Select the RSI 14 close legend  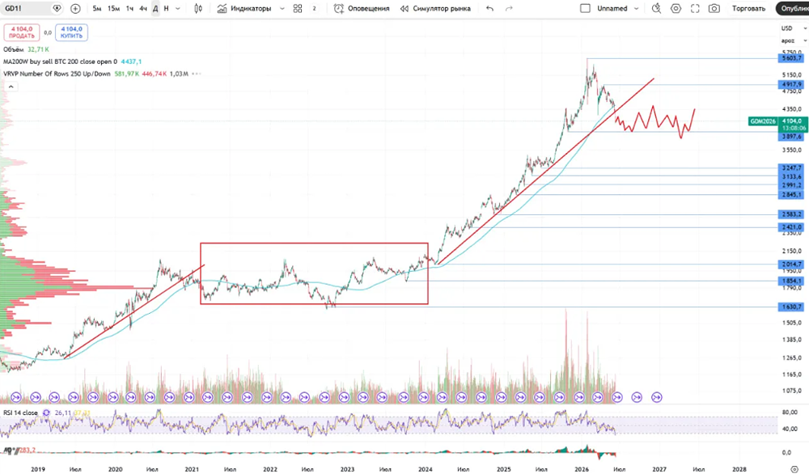21,413
